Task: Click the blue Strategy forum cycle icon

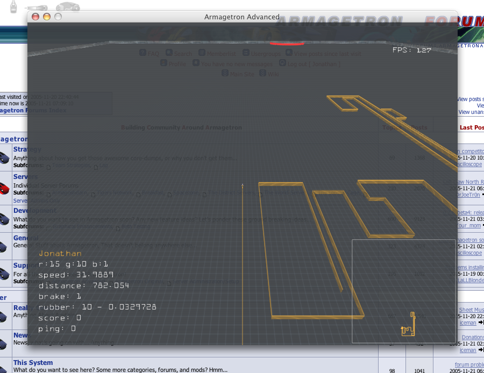Action: point(4,157)
